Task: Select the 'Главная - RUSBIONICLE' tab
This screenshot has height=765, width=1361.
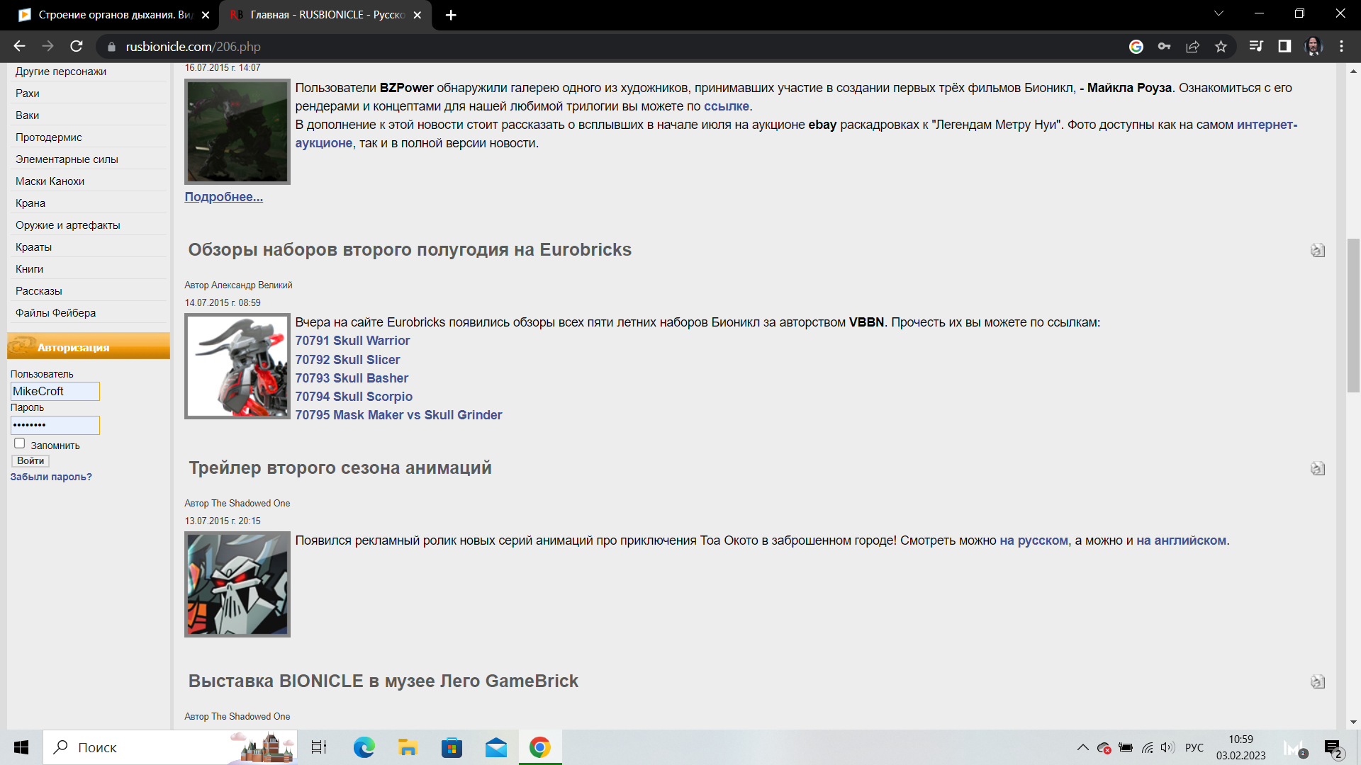Action: pyautogui.click(x=326, y=15)
